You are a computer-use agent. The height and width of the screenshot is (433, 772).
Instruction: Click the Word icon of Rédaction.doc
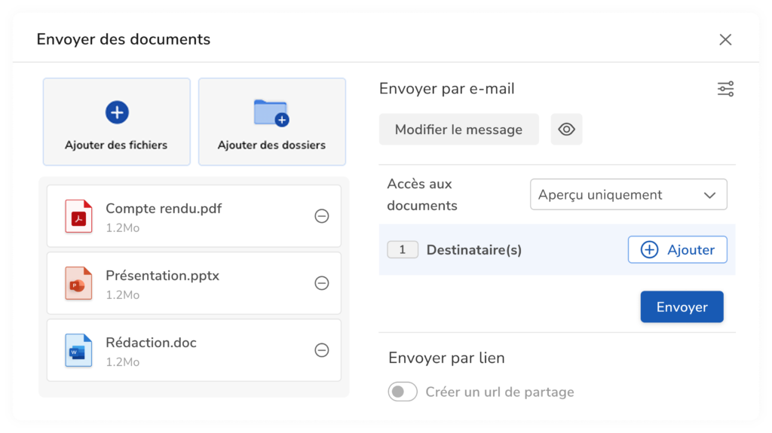click(x=78, y=350)
